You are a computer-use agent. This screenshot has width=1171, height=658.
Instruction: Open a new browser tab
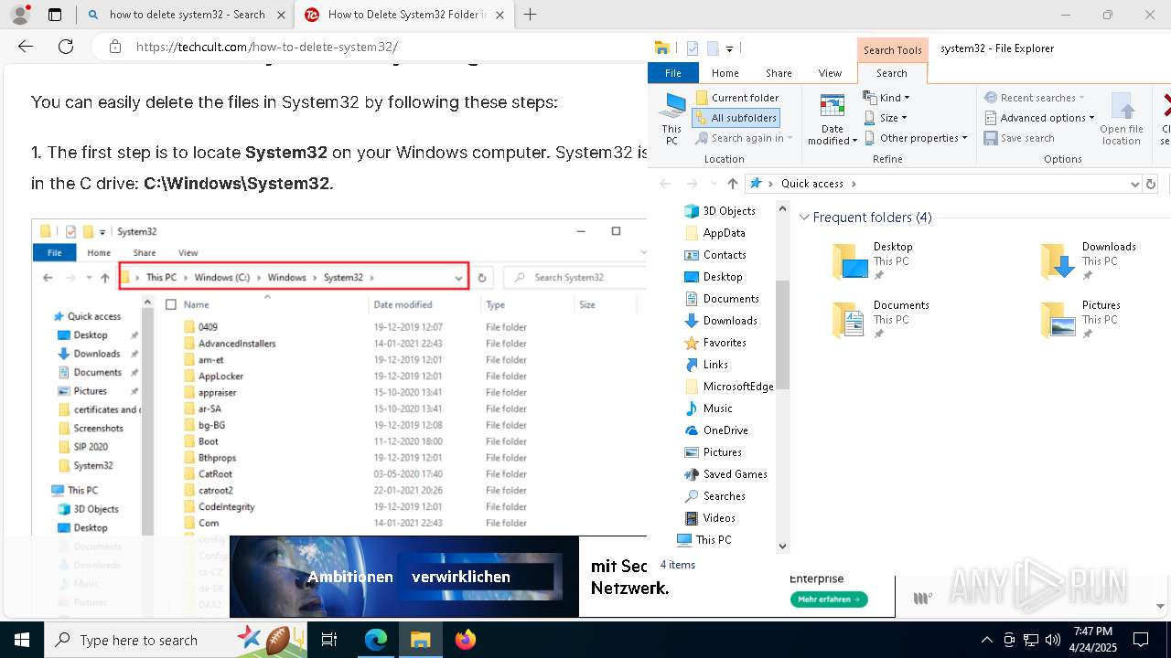pyautogui.click(x=530, y=15)
